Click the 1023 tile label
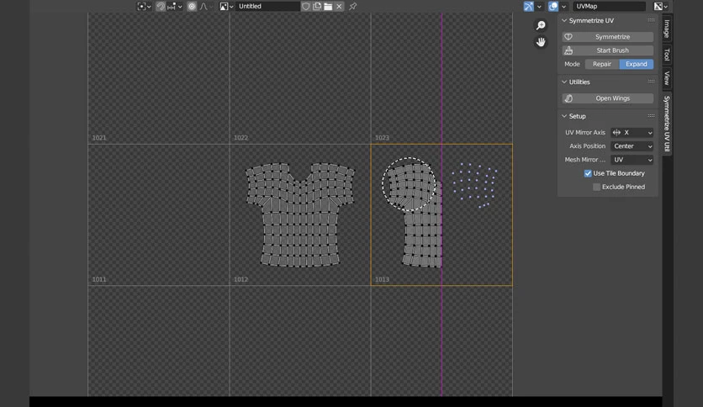 (x=382, y=138)
